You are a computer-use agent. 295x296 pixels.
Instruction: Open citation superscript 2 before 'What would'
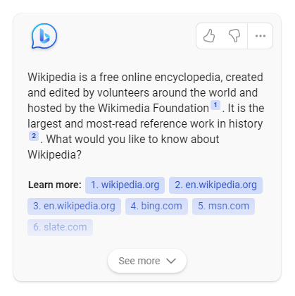click(x=34, y=136)
